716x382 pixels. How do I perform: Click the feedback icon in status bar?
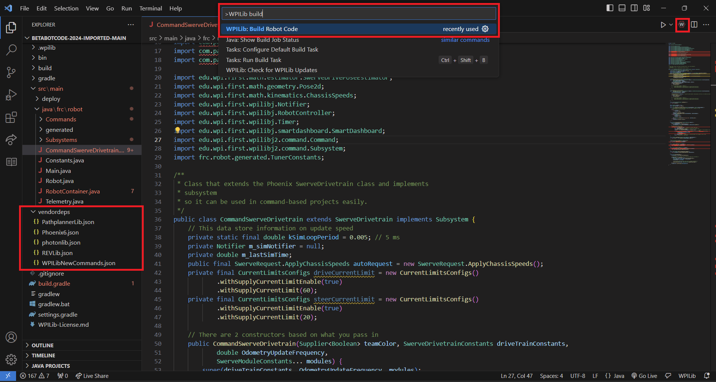668,376
